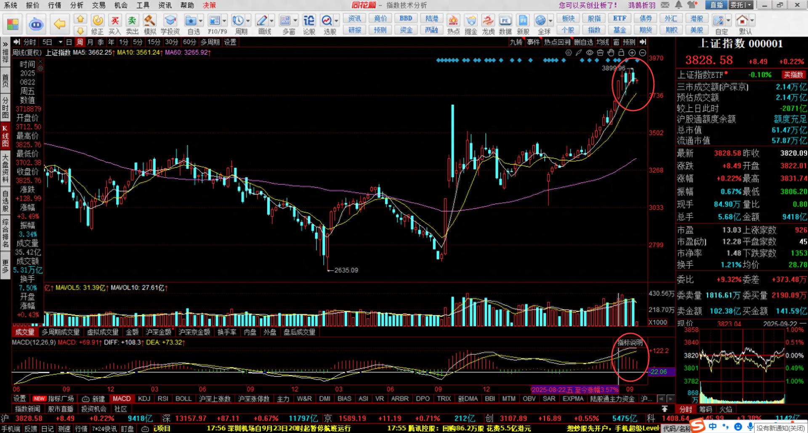This screenshot has width=808, height=433.
Task: Click the 卖出 (sell) toolbar icon
Action: 132,24
